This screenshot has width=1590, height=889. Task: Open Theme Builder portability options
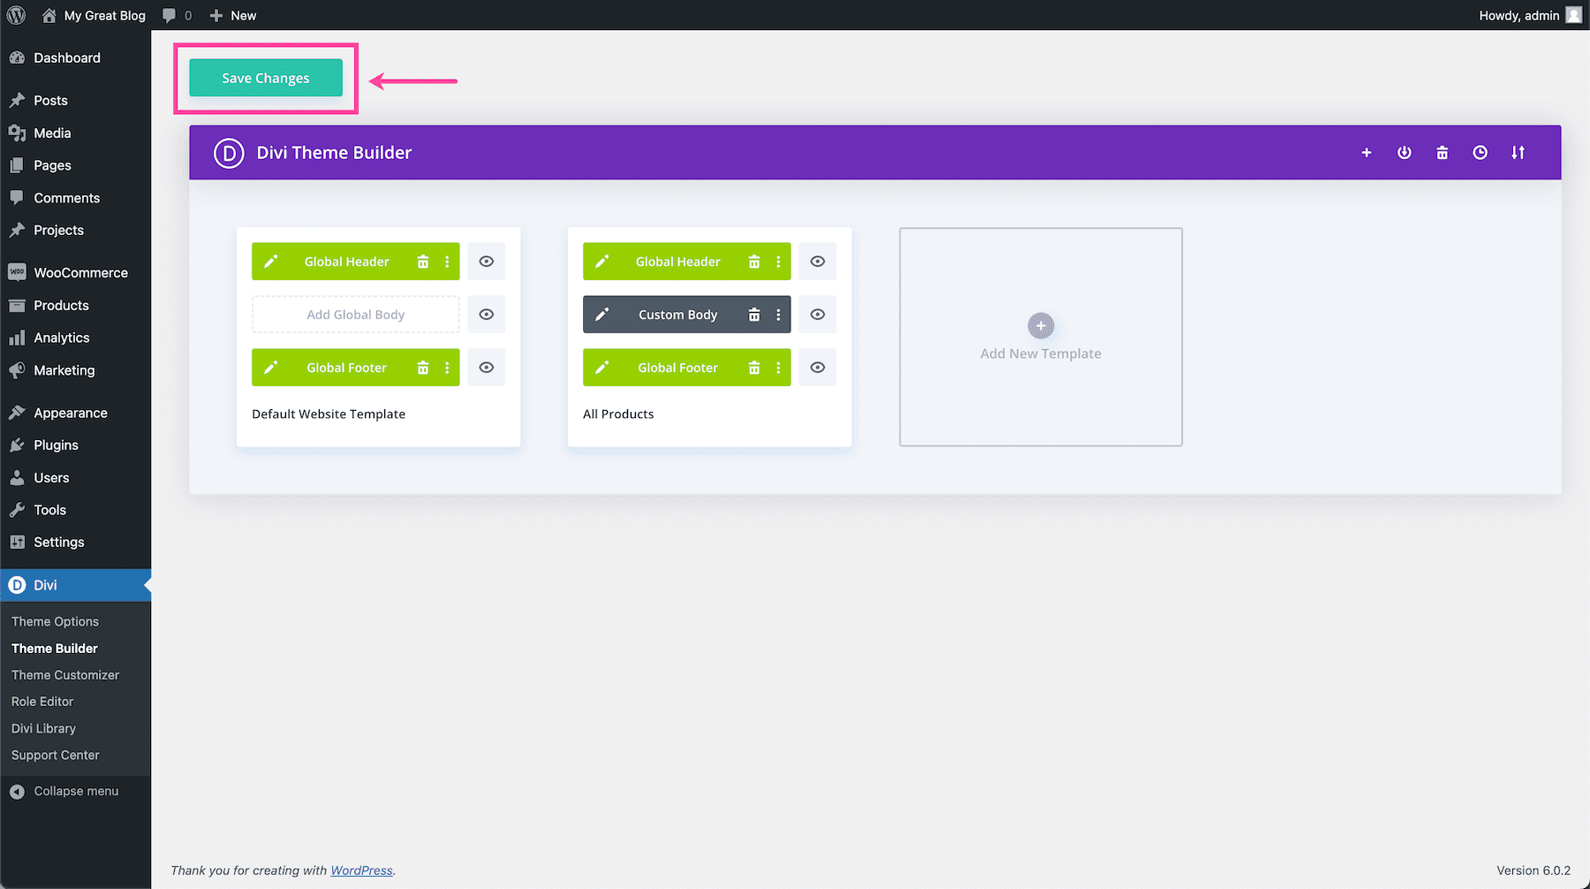tap(1518, 152)
